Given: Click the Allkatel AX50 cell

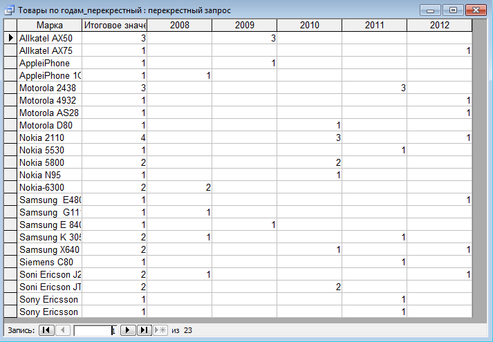Looking at the screenshot, I should click(49, 38).
